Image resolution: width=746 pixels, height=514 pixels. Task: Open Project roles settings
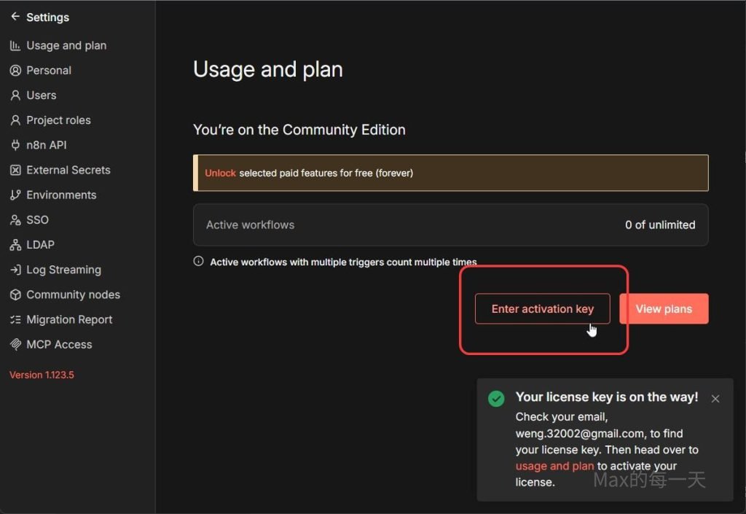58,120
